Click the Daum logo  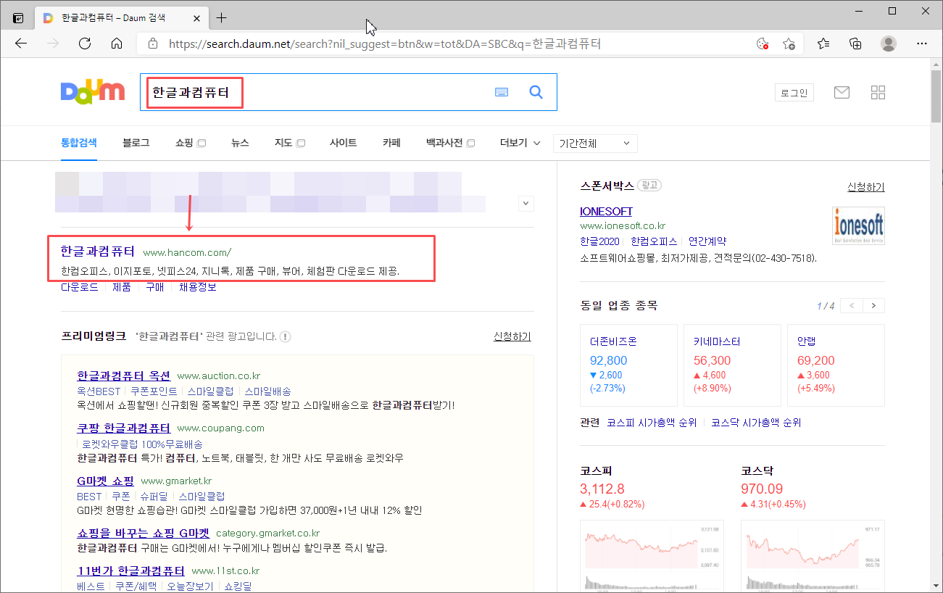pos(93,92)
